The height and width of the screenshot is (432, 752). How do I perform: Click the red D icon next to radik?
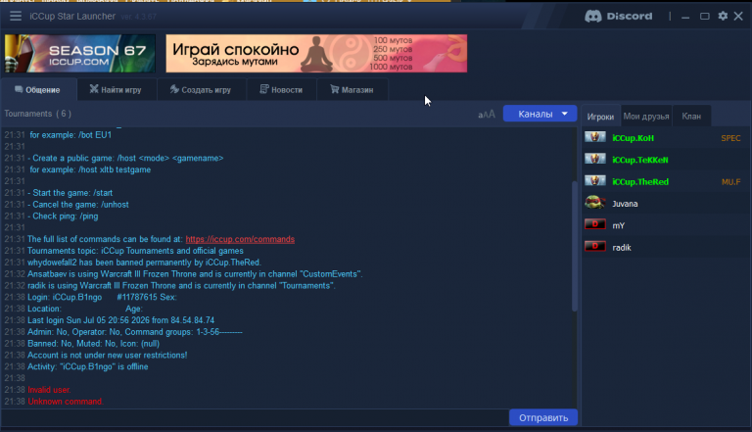coord(595,246)
